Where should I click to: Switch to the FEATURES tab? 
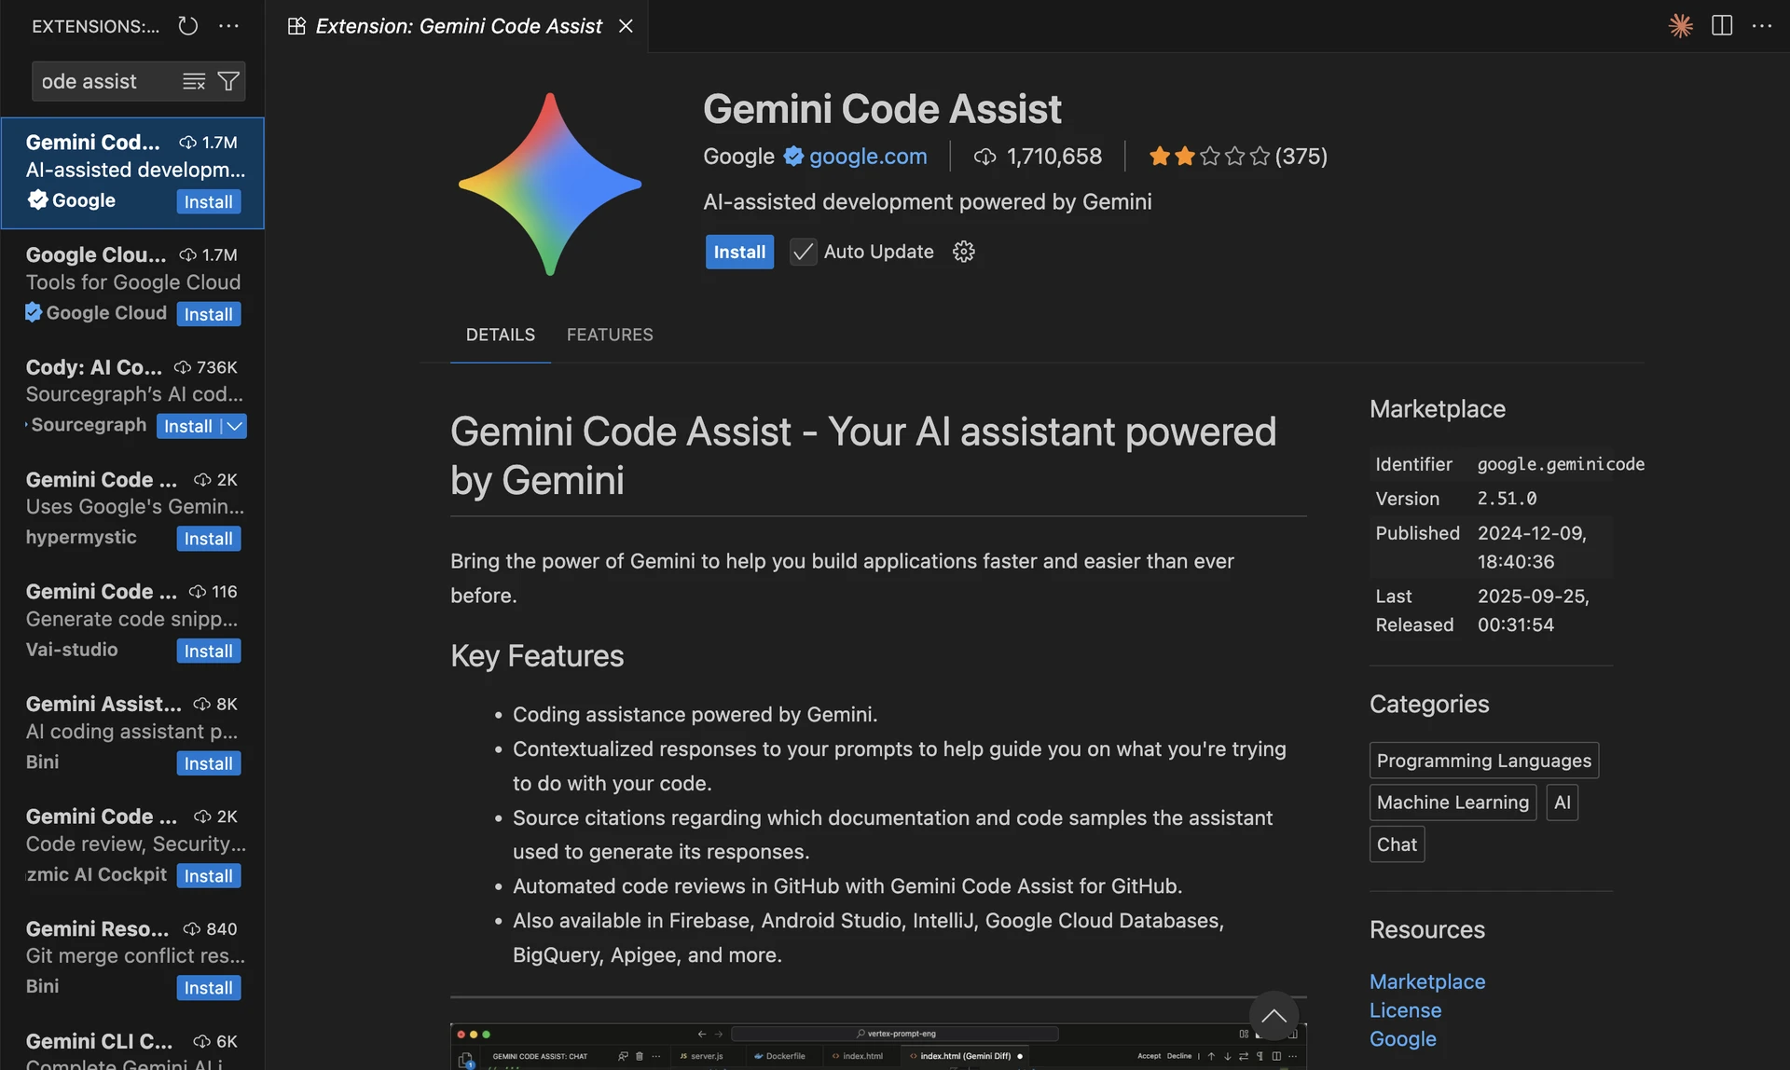point(610,335)
